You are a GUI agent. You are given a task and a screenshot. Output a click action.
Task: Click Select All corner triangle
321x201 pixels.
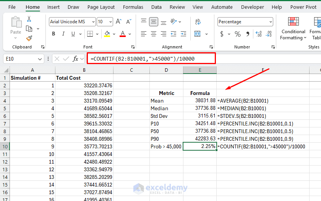click(6, 71)
